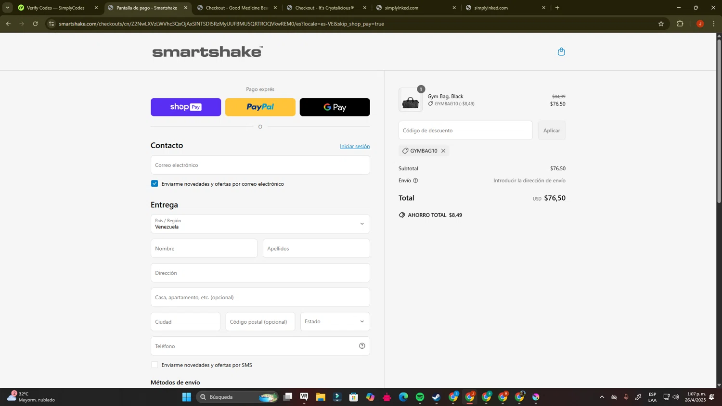
Task: Pay with PayPal button
Action: 260,107
